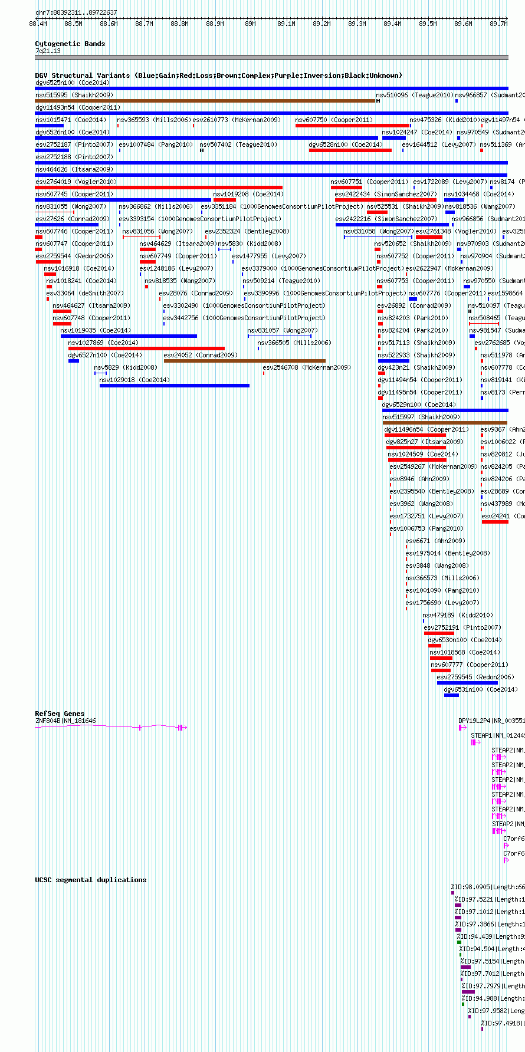
Task: Click esv2546708 (McKernan2009) label
Action: pyautogui.click(x=307, y=368)
